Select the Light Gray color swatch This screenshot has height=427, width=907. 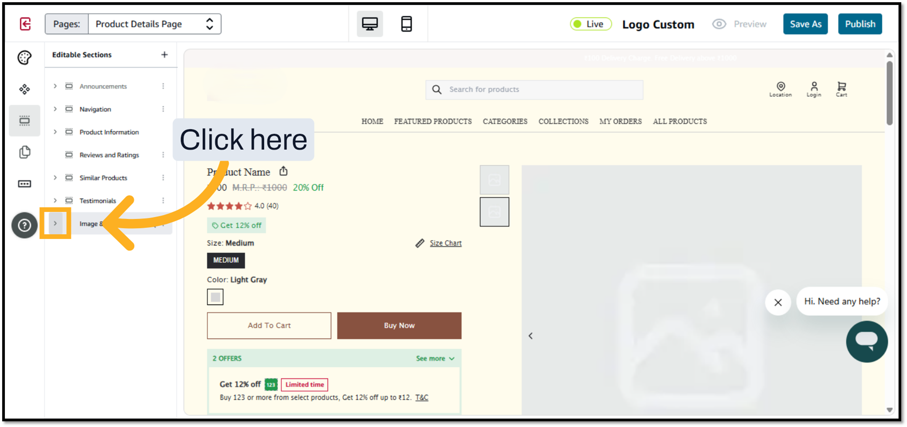[x=215, y=297]
